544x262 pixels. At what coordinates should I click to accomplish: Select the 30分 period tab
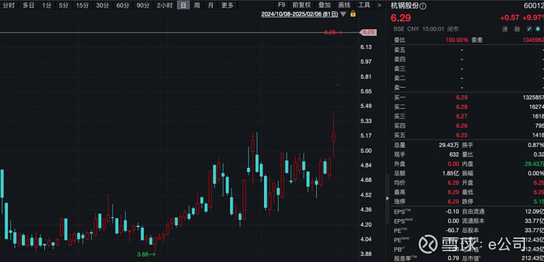(x=103, y=5)
